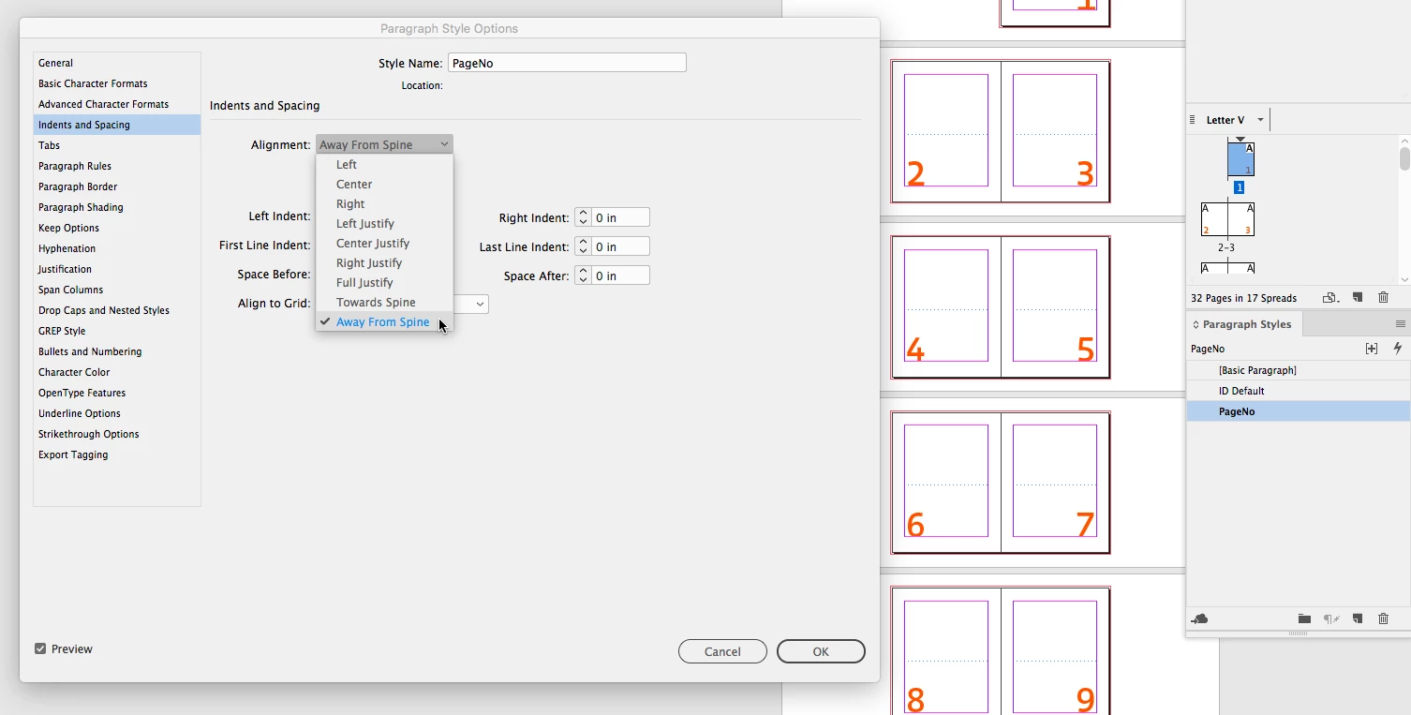Click the Right Indent value field

(621, 217)
